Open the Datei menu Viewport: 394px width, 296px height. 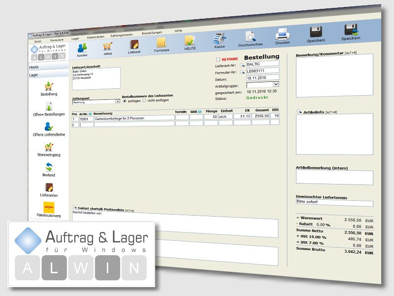pos(38,41)
